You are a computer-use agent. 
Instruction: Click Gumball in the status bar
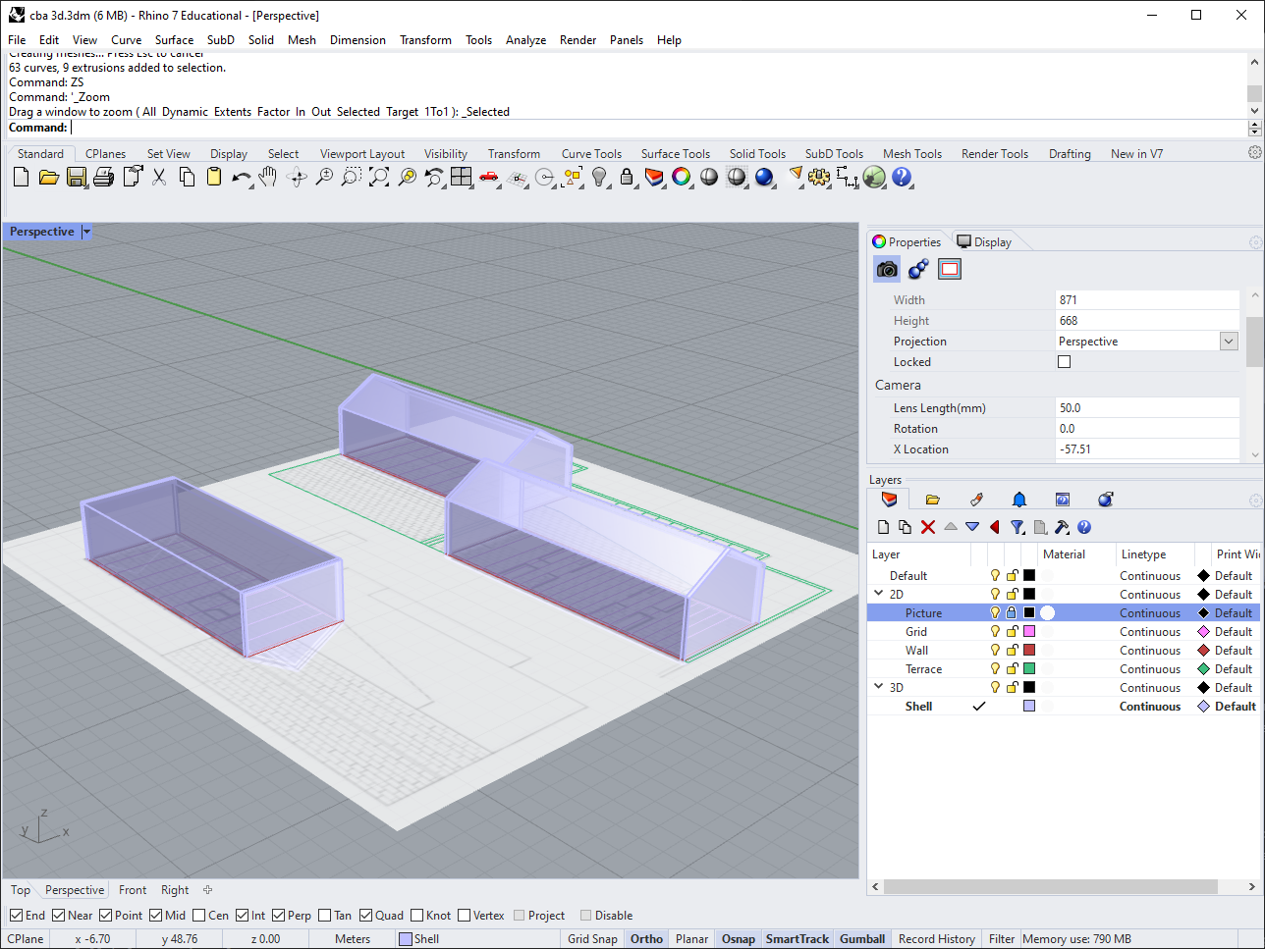coord(860,938)
